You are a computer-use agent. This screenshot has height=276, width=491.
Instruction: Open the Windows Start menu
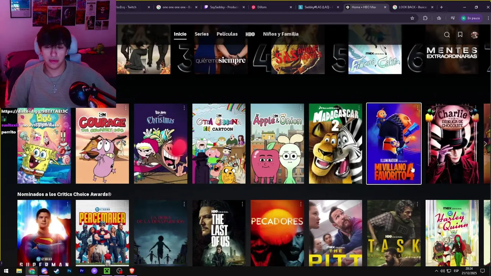[6, 271]
